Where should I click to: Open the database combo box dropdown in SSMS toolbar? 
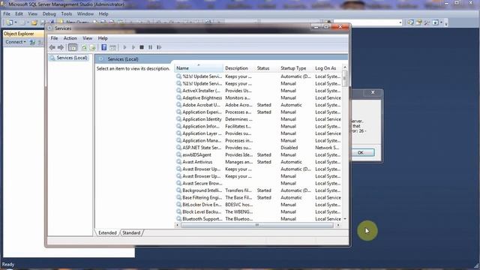click(400, 22)
